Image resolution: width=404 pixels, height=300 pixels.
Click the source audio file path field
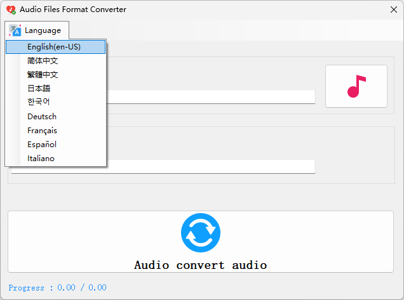211,97
